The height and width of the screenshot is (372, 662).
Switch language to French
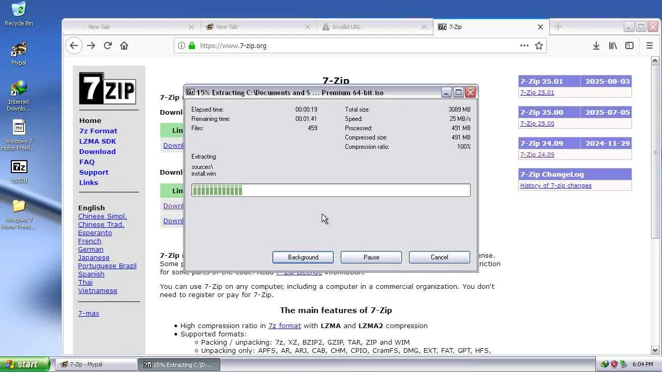89,241
